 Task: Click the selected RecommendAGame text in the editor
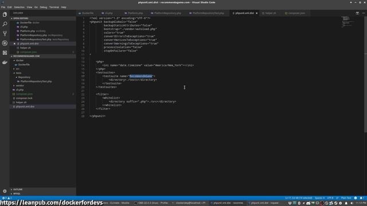[141, 76]
